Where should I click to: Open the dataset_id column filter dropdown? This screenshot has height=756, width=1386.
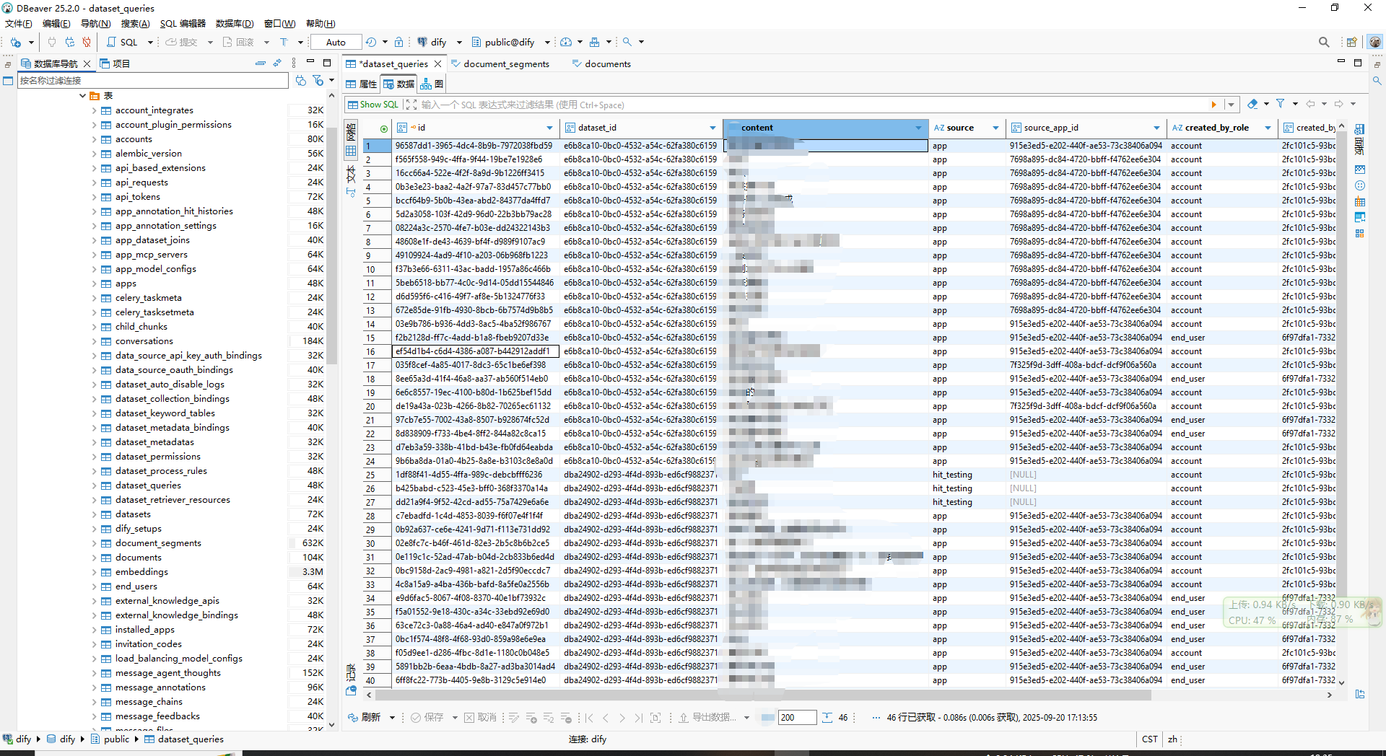point(712,127)
